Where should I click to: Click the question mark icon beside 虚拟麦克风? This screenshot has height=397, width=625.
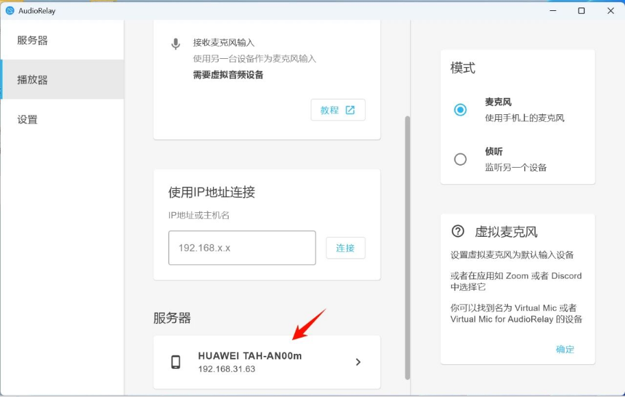coord(458,231)
